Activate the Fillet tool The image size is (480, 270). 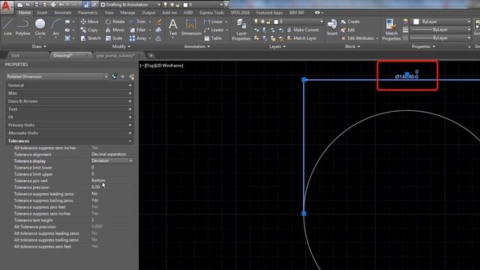pos(137,30)
